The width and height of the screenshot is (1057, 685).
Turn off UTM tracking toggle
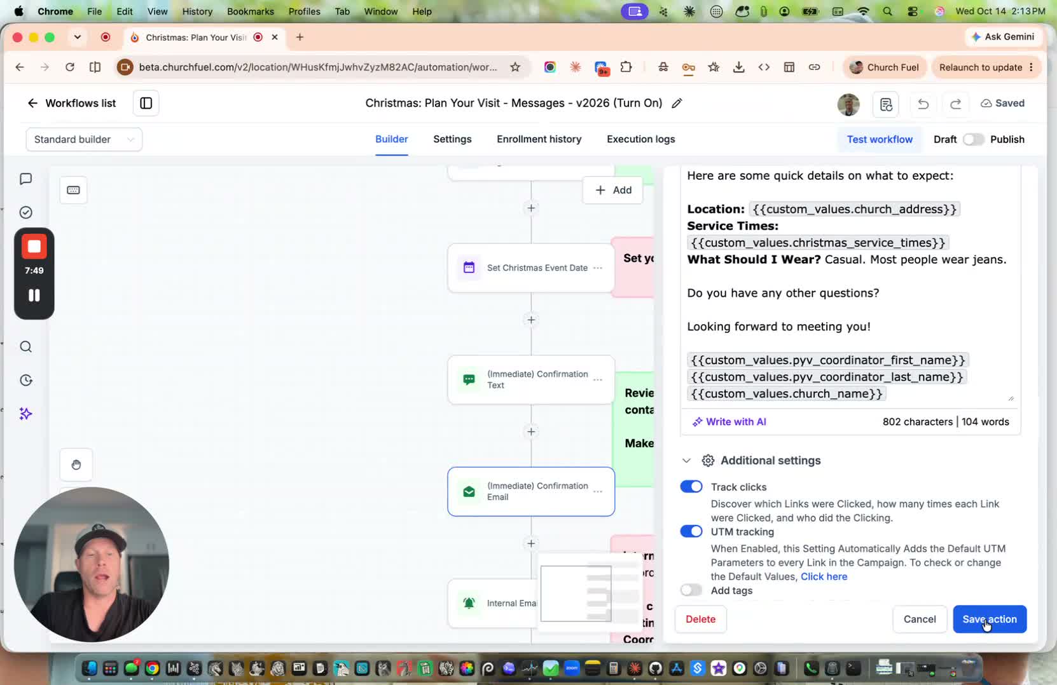[x=691, y=531]
